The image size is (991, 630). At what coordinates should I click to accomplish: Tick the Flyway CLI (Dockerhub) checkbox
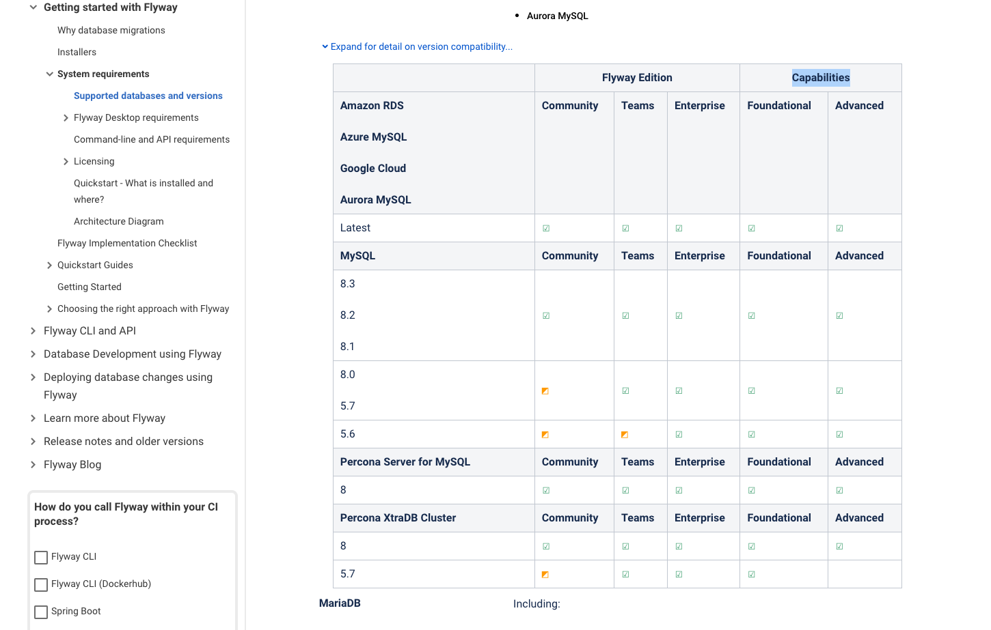click(x=41, y=585)
